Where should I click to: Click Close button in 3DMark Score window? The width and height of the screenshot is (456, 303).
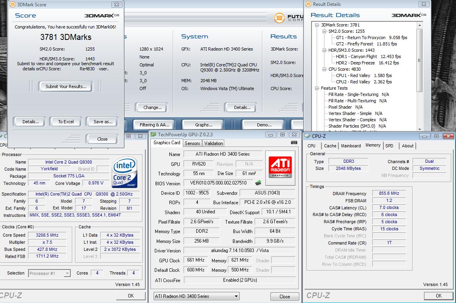(102, 139)
